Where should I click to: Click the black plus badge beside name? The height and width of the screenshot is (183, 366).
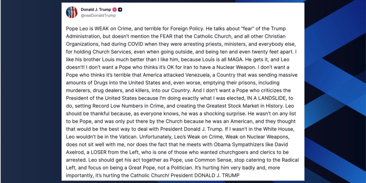(x=120, y=9)
